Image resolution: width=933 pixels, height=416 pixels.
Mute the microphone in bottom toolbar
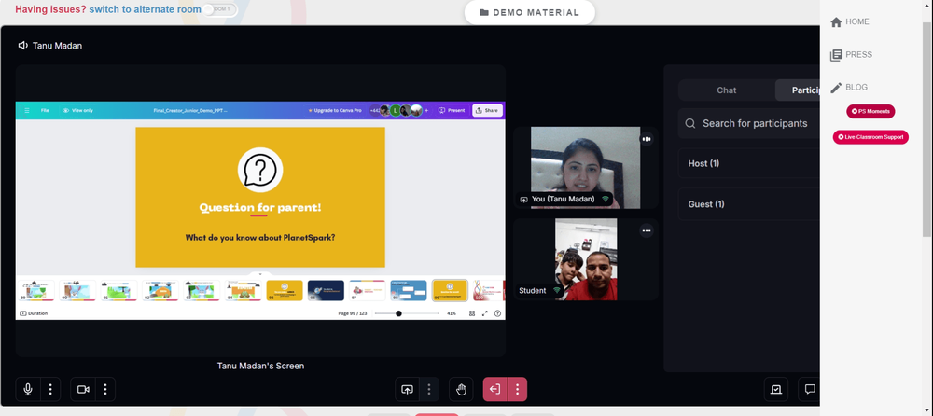[x=28, y=389]
